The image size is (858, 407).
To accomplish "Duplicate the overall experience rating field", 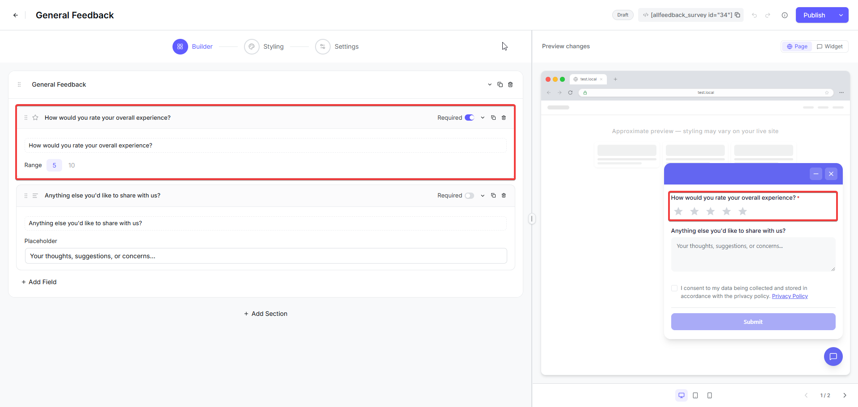I will point(493,117).
